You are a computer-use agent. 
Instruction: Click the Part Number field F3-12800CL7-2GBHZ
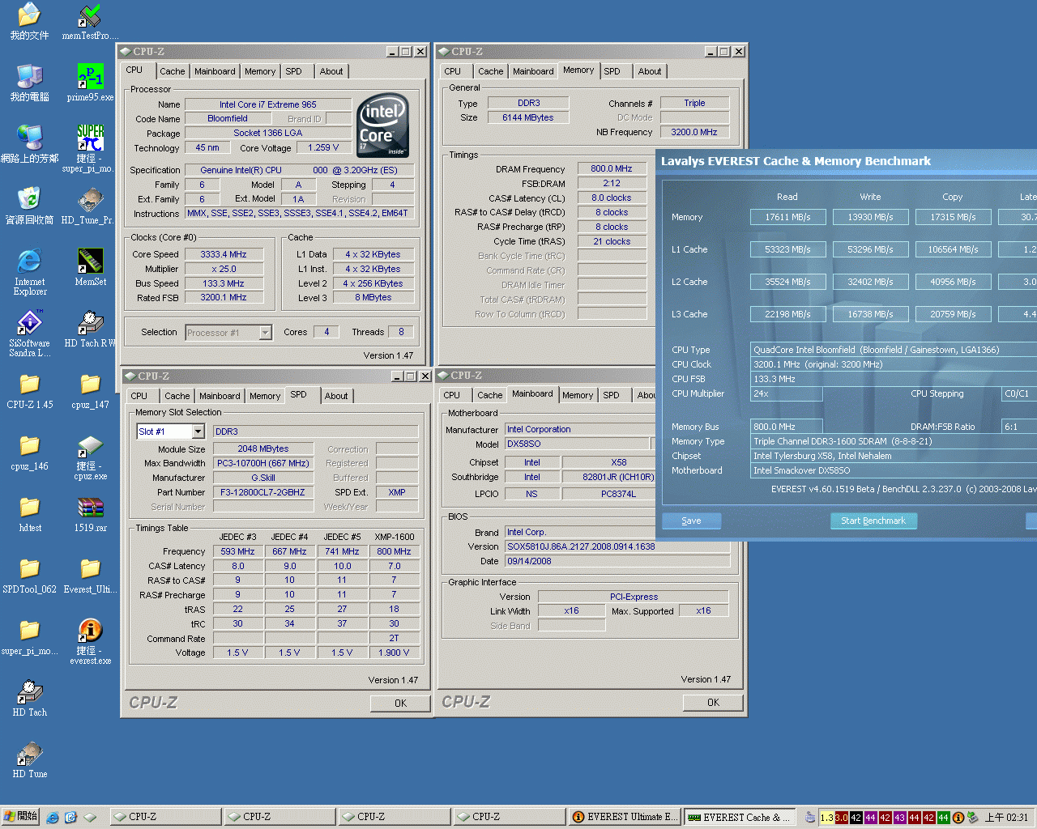(263, 492)
